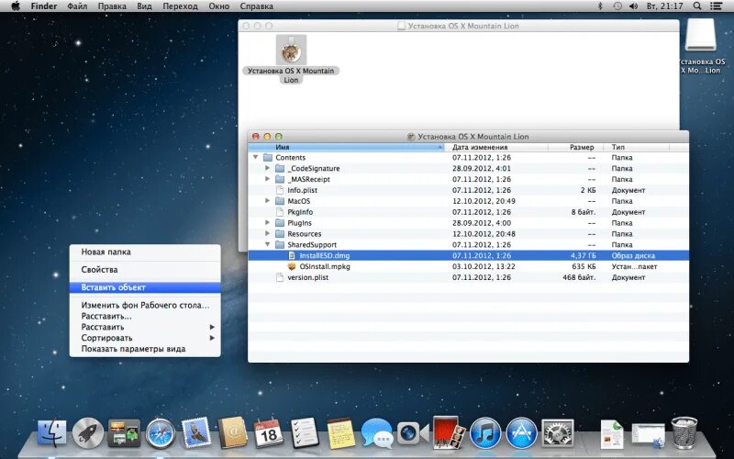This screenshot has height=459, width=734.
Task: Open the Правка menu
Action: [112, 6]
